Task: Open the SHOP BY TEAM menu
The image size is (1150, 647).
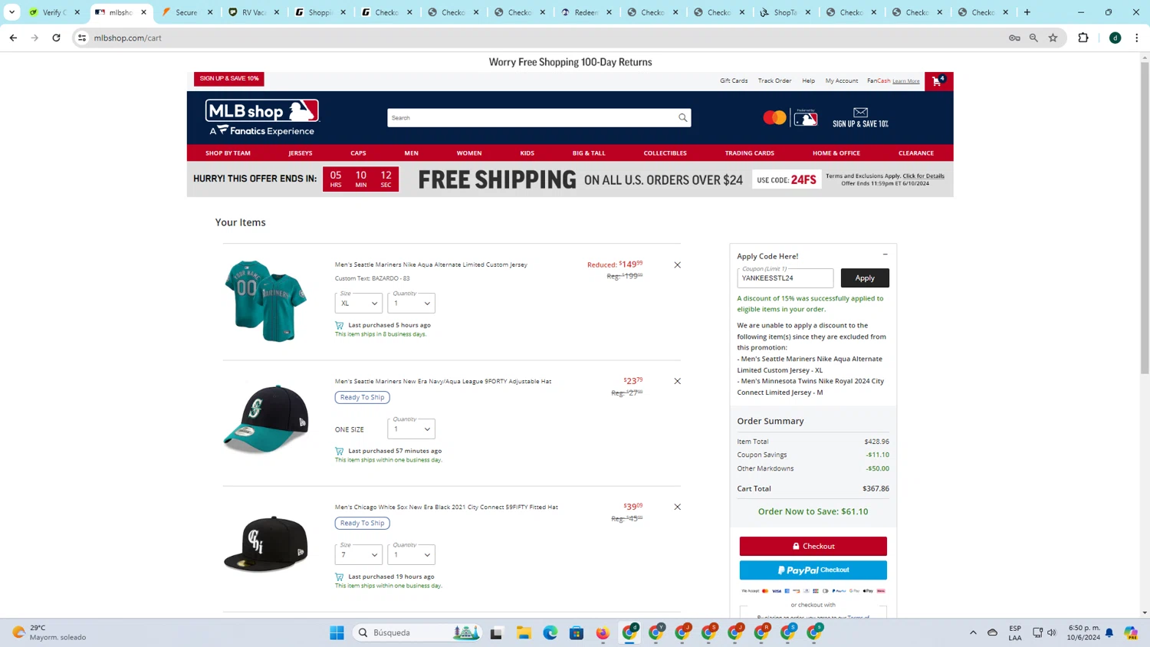Action: tap(228, 153)
